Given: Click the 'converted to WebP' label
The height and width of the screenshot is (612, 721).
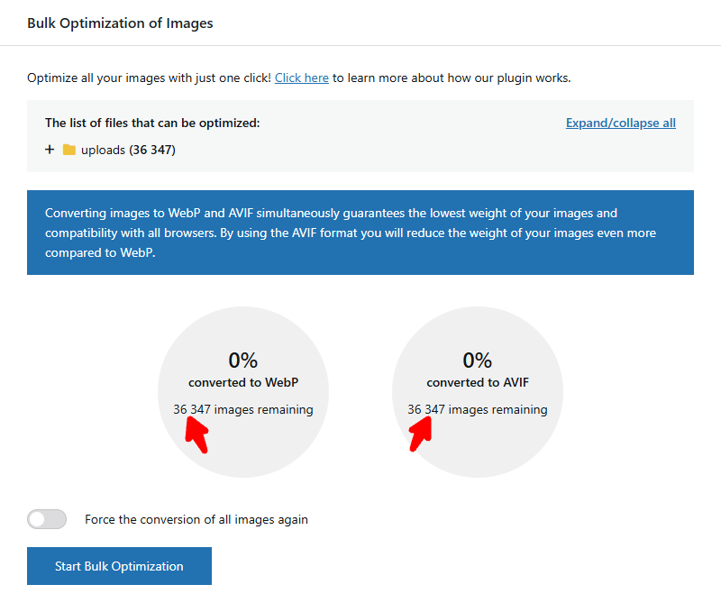Looking at the screenshot, I should pos(243,382).
